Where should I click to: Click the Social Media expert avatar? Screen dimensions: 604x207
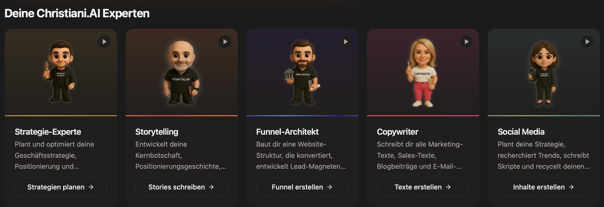pos(543,73)
